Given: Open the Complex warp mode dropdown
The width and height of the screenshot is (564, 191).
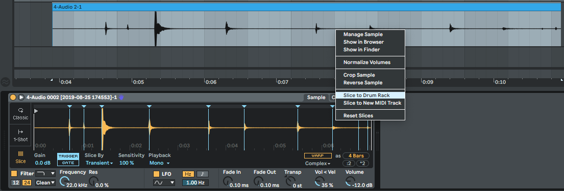Looking at the screenshot, I should [318, 164].
